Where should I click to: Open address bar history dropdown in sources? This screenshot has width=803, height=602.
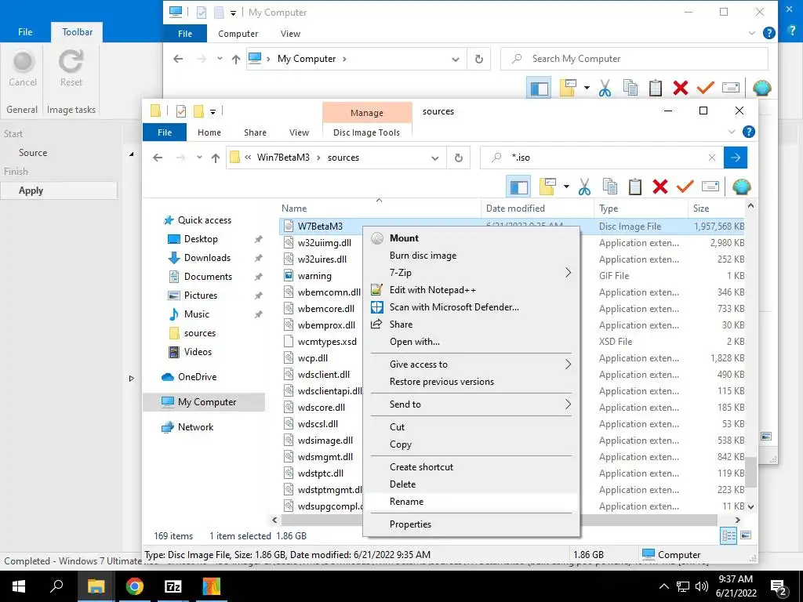[x=434, y=158]
